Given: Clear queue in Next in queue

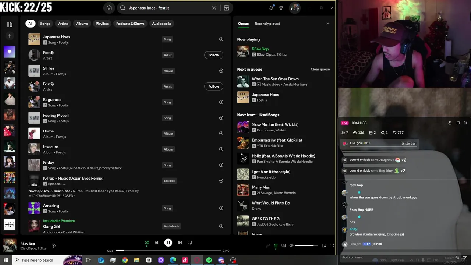Looking at the screenshot, I should coord(320,69).
